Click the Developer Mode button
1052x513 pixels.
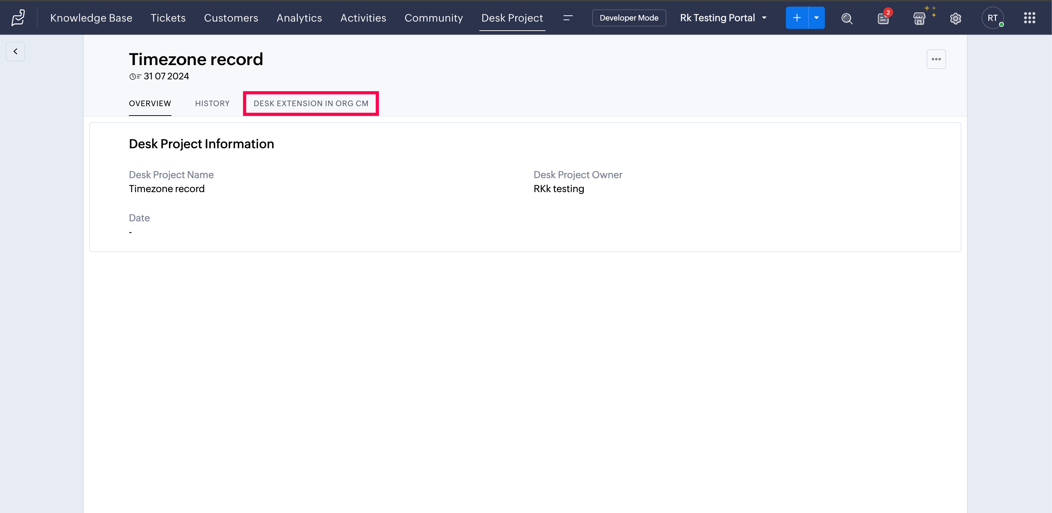pyautogui.click(x=629, y=18)
